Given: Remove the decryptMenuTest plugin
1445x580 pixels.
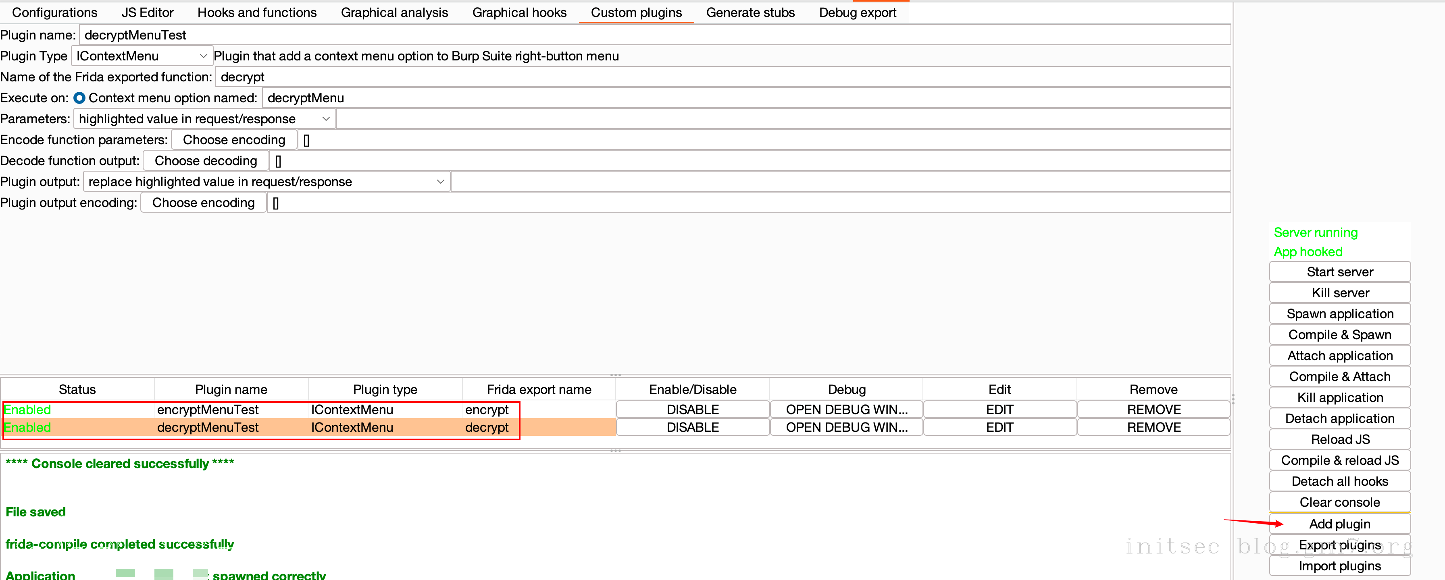Looking at the screenshot, I should pos(1154,427).
